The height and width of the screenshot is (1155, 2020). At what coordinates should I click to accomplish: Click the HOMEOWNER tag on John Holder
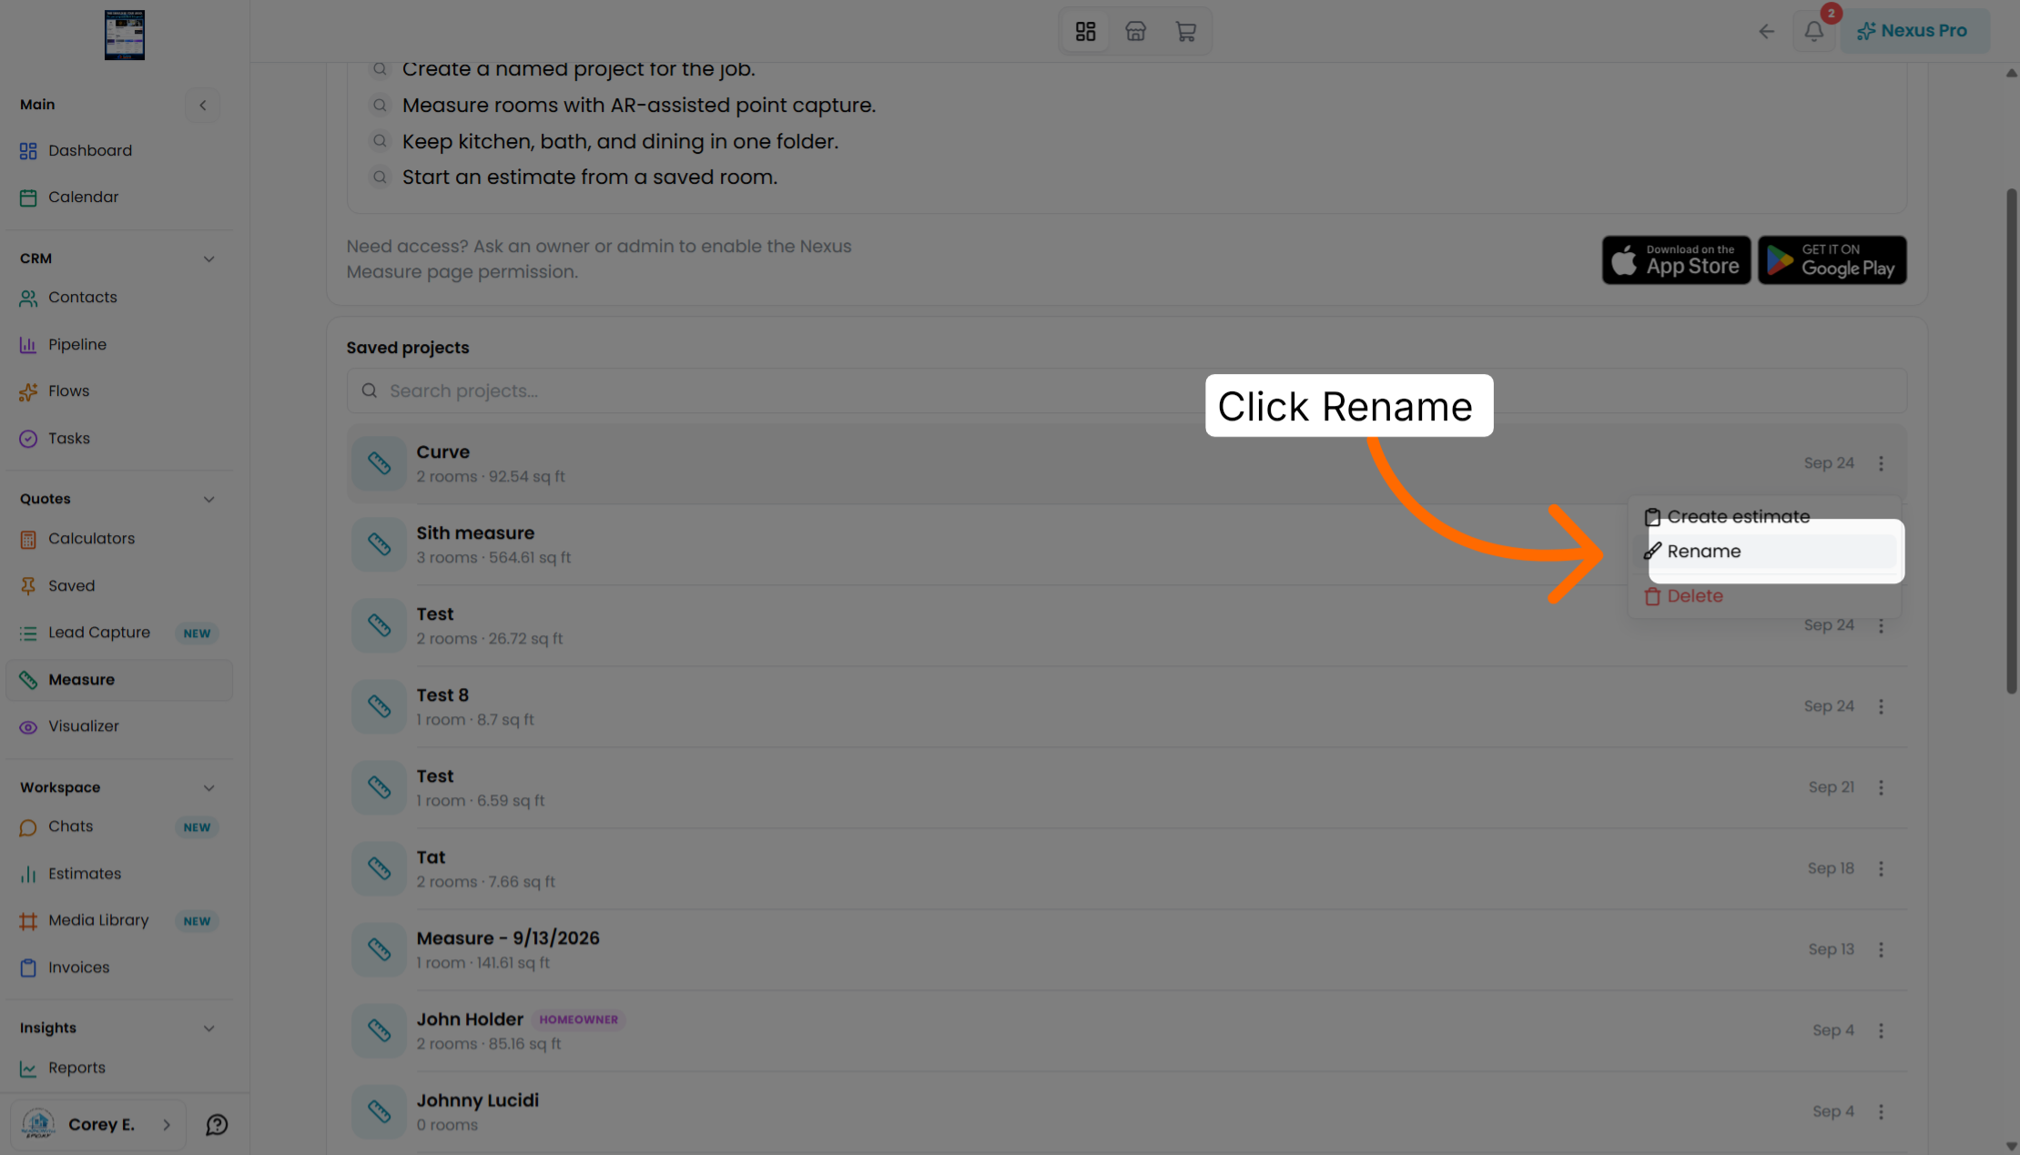tap(578, 1019)
